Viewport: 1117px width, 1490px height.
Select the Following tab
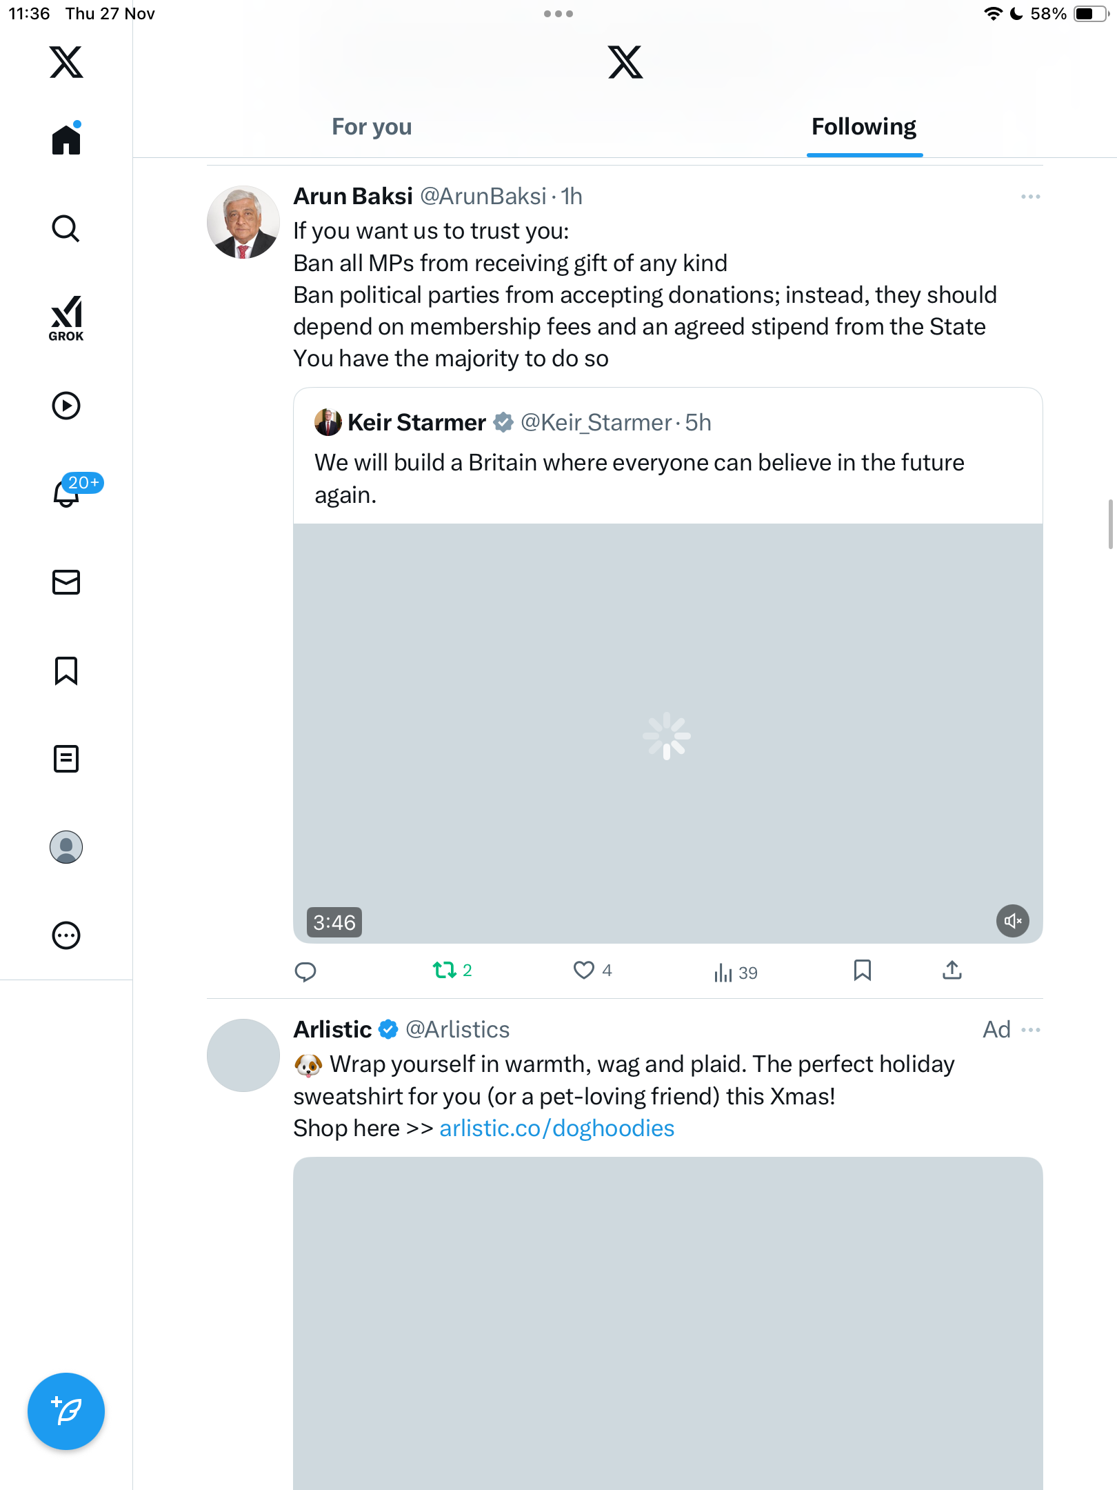(x=863, y=127)
